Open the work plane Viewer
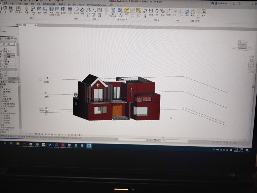The width and height of the screenshot is (257, 193). coord(204,13)
